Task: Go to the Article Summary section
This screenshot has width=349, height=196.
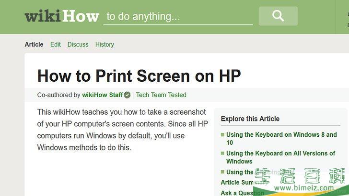Action: pyautogui.click(x=238, y=183)
